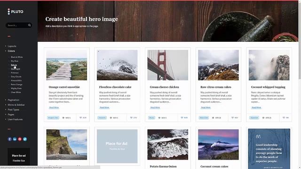Expand the Pagination sidebar menu
This screenshot has height=169, width=301.
tap(14, 100)
